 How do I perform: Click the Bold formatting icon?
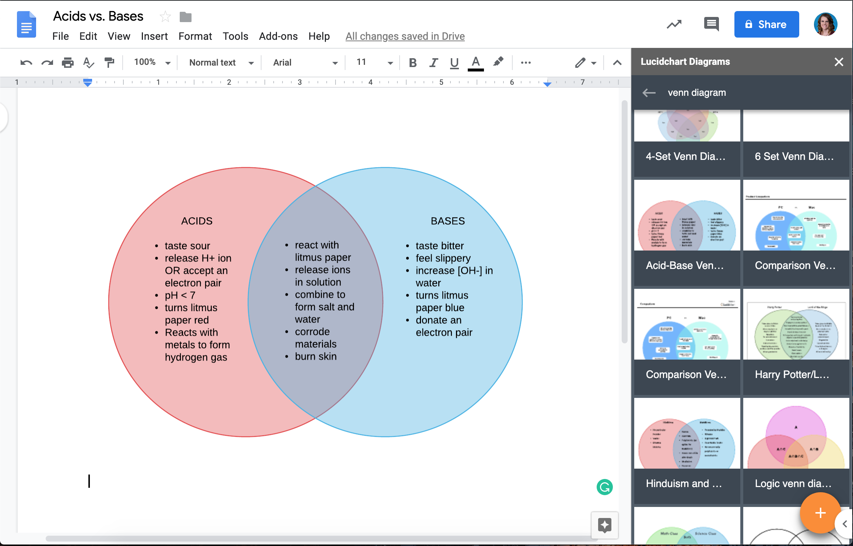coord(411,63)
